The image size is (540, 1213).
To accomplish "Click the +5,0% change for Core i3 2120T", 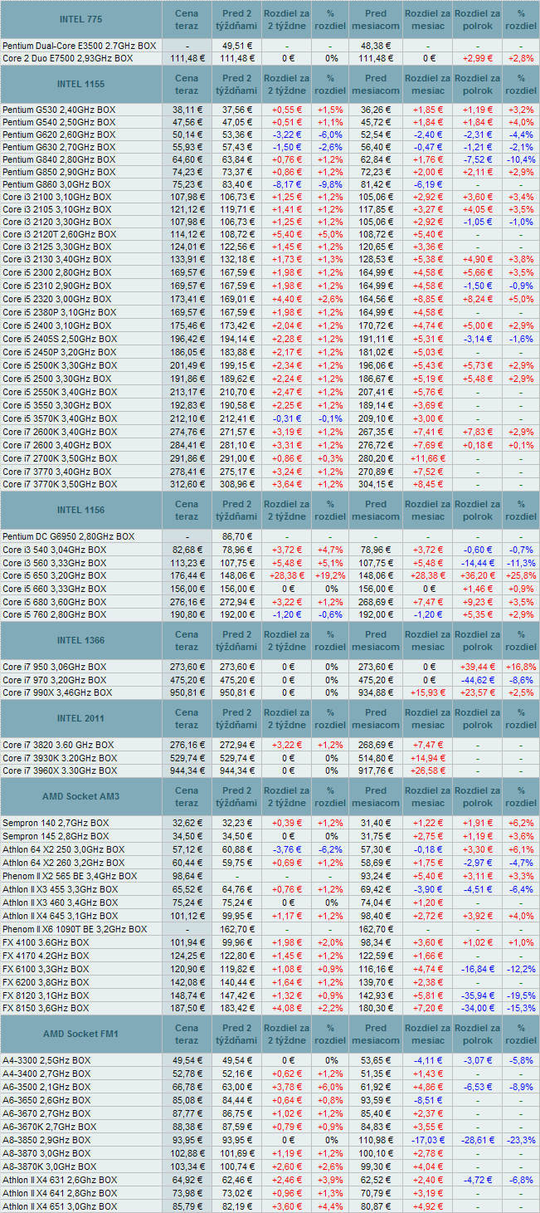I will 331,234.
